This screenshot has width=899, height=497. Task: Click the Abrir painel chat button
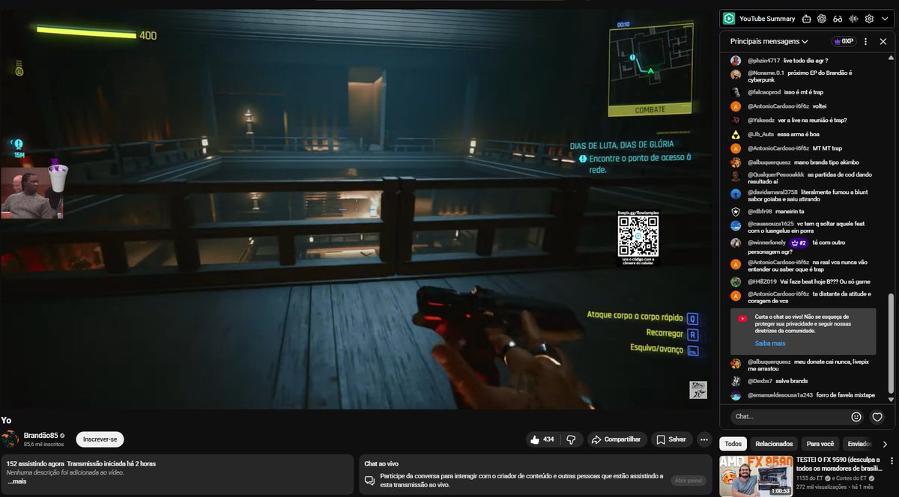pyautogui.click(x=688, y=481)
